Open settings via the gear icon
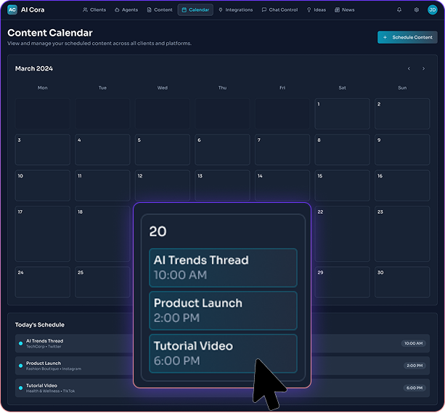Viewport: 445px width, 413px height. point(416,10)
